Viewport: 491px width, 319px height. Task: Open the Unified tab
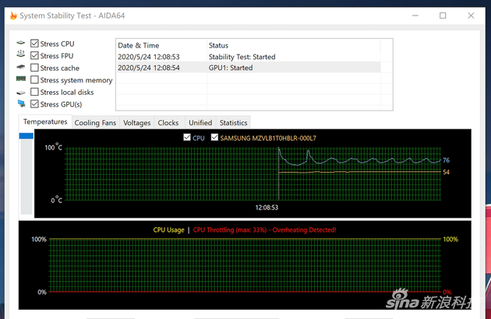pyautogui.click(x=200, y=123)
